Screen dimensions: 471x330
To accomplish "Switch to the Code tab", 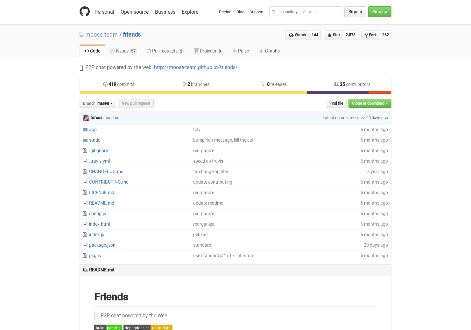I will tap(92, 51).
